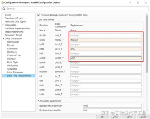The image size is (150, 119).
Task: Uncheck Replace data type names in generated code
Action: pos(39,15)
